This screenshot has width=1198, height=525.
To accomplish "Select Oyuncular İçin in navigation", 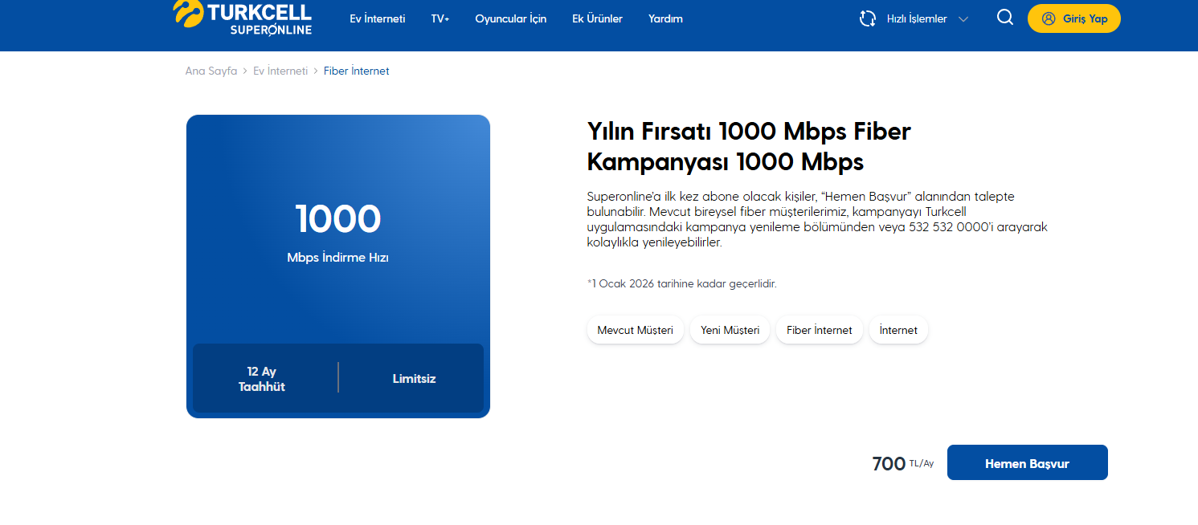I will (x=511, y=18).
